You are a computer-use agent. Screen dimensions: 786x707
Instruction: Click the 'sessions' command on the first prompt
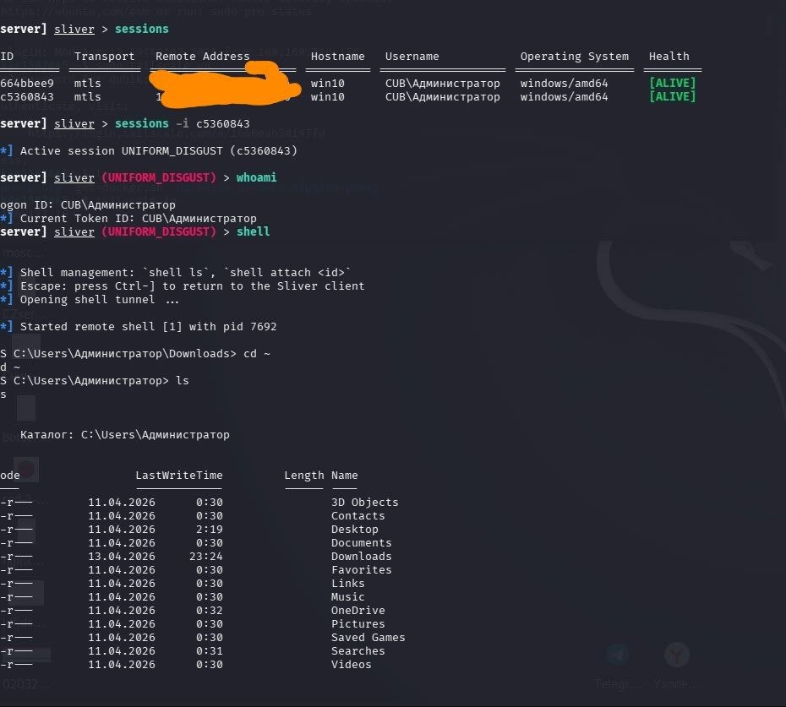(x=142, y=29)
